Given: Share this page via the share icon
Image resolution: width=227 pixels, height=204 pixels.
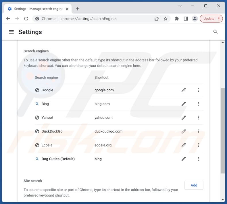Looking at the screenshot, I should coord(157,19).
